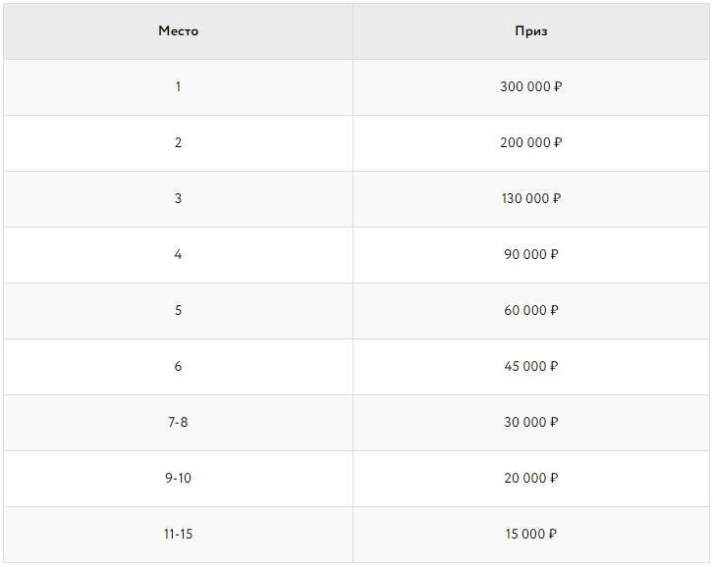Select the place cell showing 5
The height and width of the screenshot is (567, 713).
[x=178, y=311]
